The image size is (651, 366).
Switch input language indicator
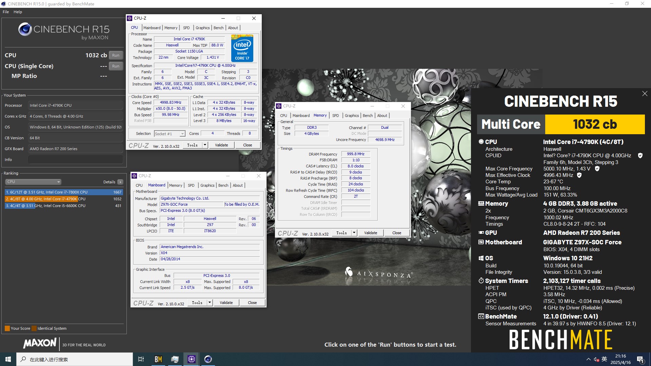(x=604, y=359)
